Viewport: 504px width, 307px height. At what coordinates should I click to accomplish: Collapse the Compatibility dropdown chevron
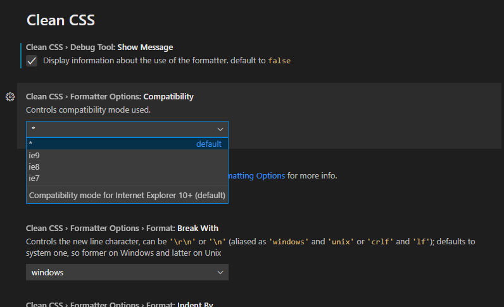click(x=220, y=129)
